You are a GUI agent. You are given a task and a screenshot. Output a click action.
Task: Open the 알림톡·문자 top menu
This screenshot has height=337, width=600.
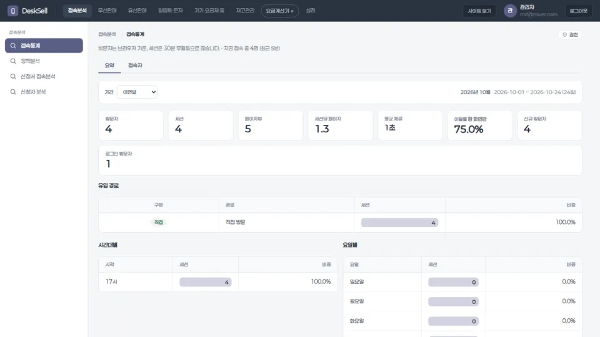pos(170,11)
